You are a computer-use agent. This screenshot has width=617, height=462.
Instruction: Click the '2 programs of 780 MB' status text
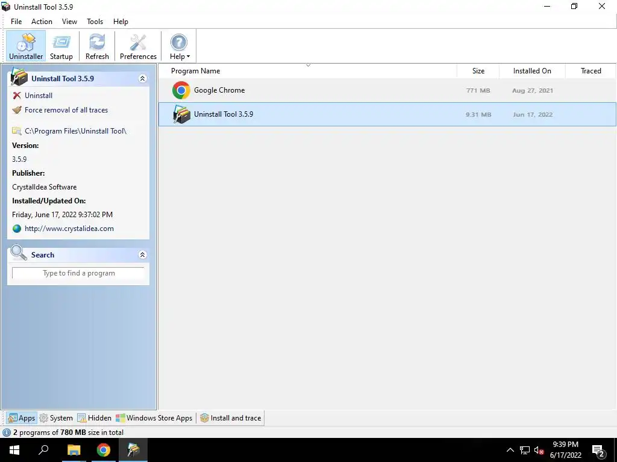coord(69,433)
